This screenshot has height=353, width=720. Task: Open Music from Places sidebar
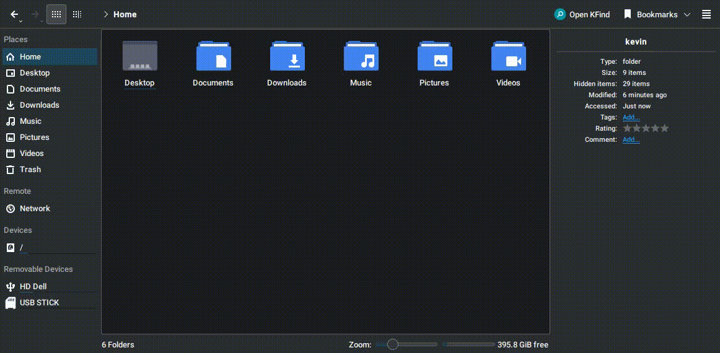point(50,121)
